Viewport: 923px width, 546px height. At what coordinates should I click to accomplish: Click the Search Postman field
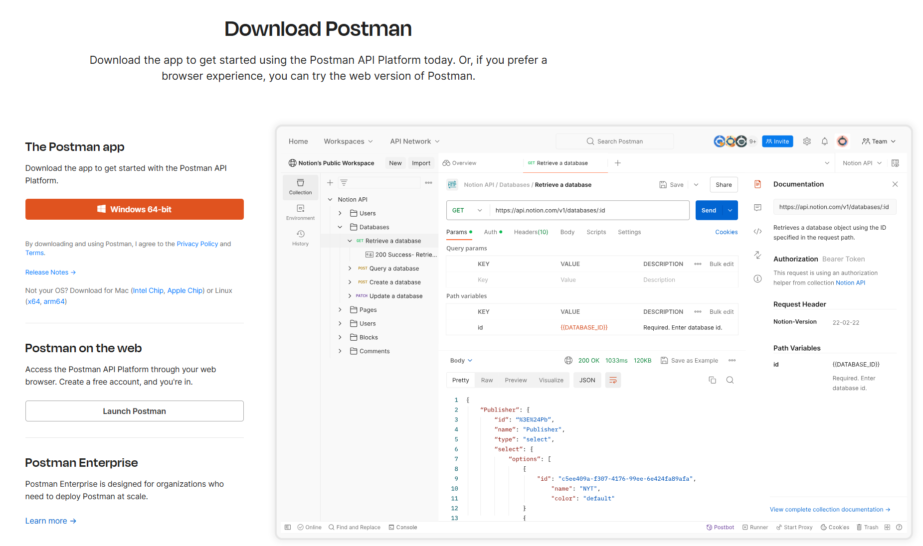pyautogui.click(x=614, y=141)
